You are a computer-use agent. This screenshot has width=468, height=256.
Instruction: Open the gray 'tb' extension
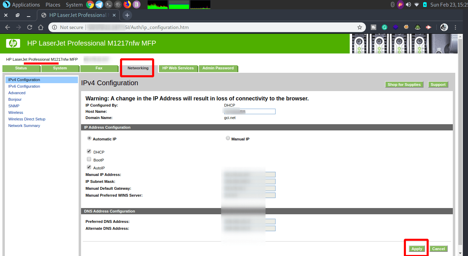point(374,27)
